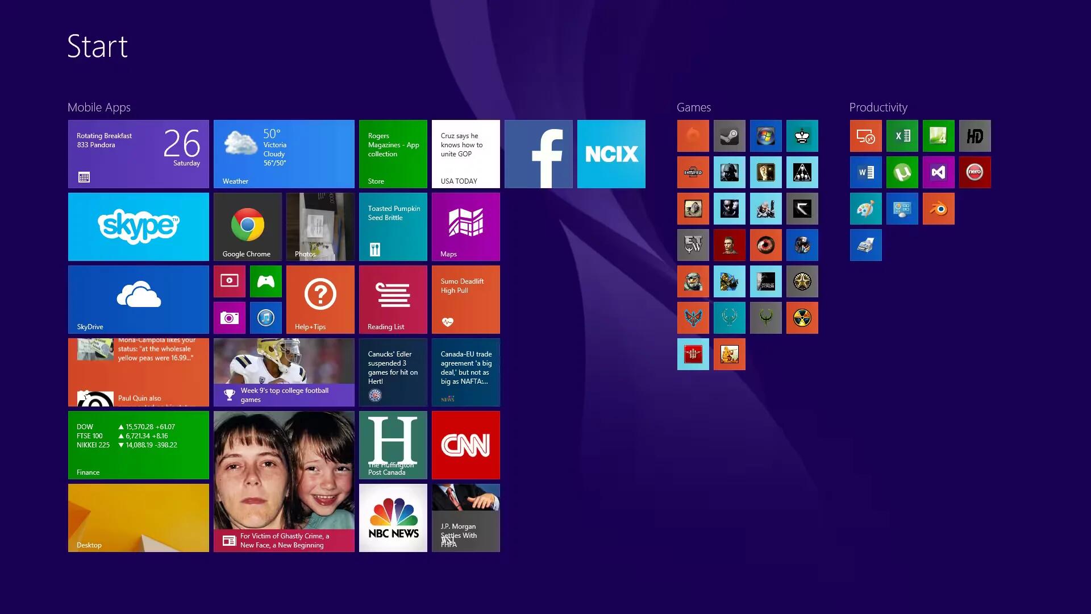Select the Productivity group heading

pyautogui.click(x=878, y=107)
